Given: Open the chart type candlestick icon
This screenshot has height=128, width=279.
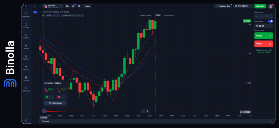Looking at the screenshot, I should click(68, 6).
